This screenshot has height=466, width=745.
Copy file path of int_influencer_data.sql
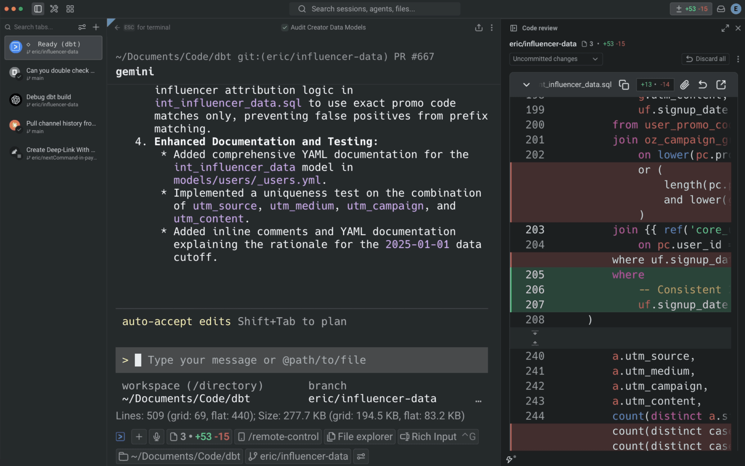coord(624,85)
